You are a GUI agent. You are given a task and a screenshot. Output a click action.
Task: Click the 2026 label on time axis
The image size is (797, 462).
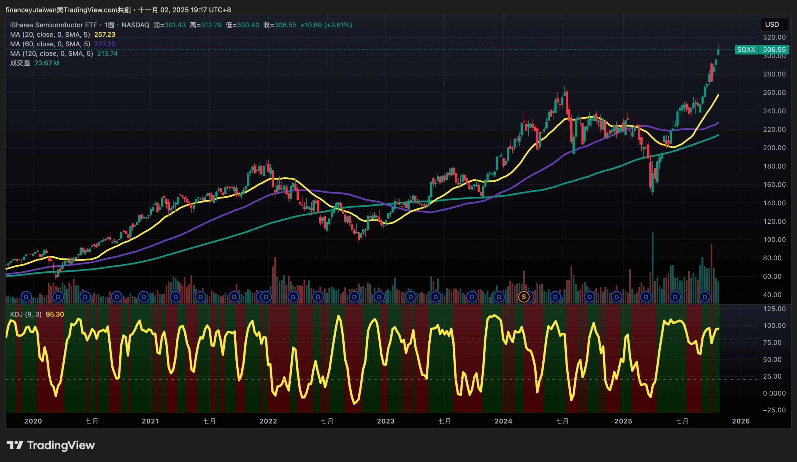[x=741, y=421]
